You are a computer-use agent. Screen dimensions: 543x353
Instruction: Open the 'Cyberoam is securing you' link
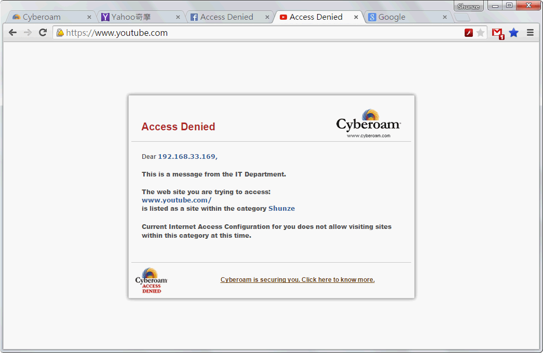pos(297,280)
